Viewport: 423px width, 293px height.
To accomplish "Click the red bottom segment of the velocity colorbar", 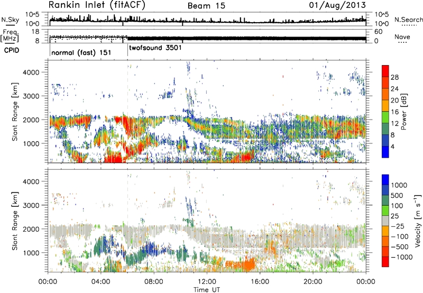I will [385, 262].
